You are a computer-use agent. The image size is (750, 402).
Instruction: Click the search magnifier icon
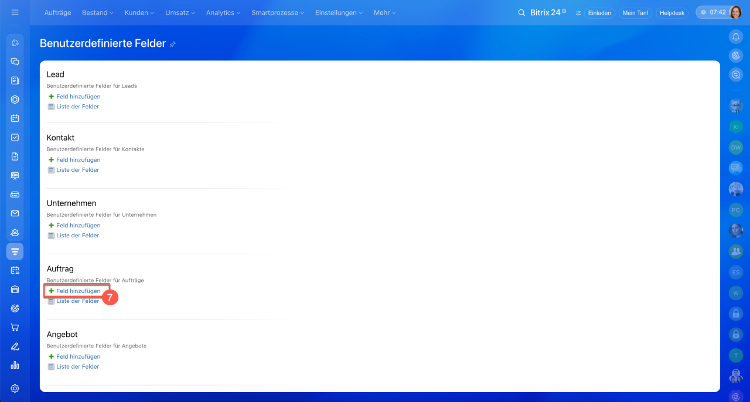click(521, 12)
